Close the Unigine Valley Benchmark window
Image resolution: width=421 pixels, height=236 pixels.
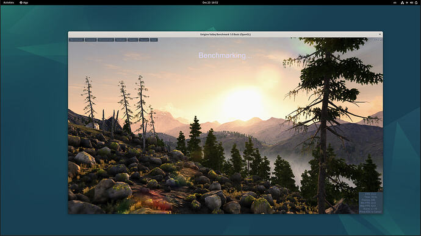(x=380, y=34)
